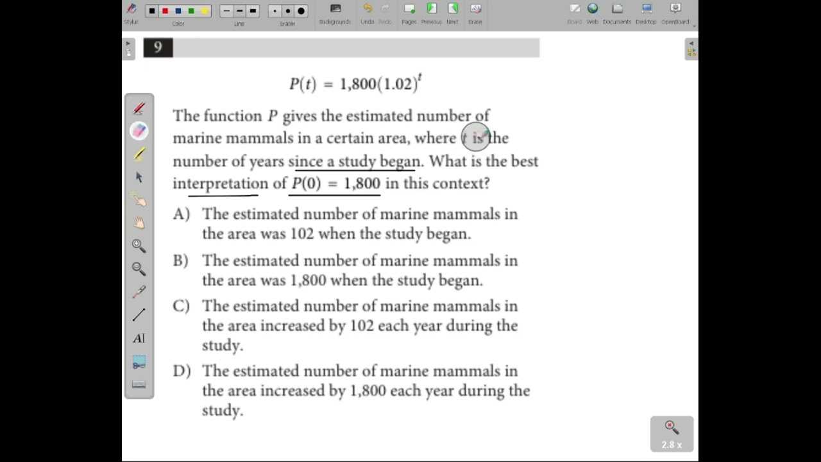The image size is (821, 462).
Task: Pick the pointing-hand interact tool
Action: tap(139, 200)
